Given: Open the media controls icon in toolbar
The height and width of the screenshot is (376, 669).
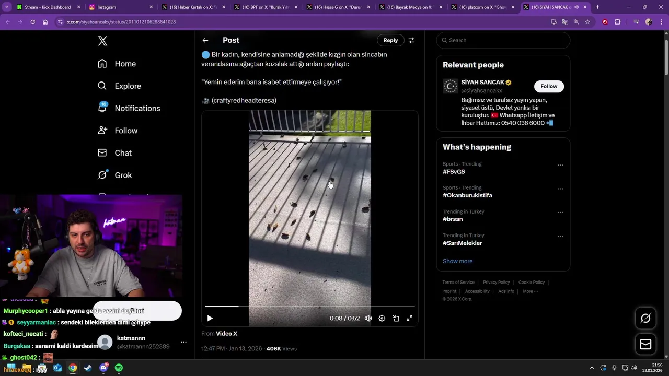Looking at the screenshot, I should [x=636, y=22].
